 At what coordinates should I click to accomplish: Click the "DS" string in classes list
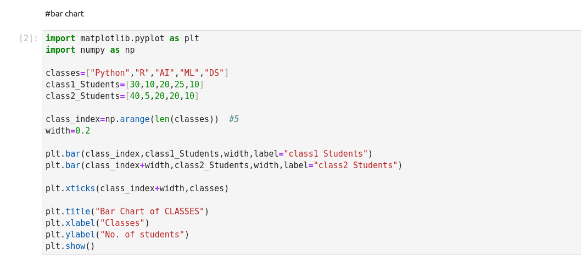[214, 73]
